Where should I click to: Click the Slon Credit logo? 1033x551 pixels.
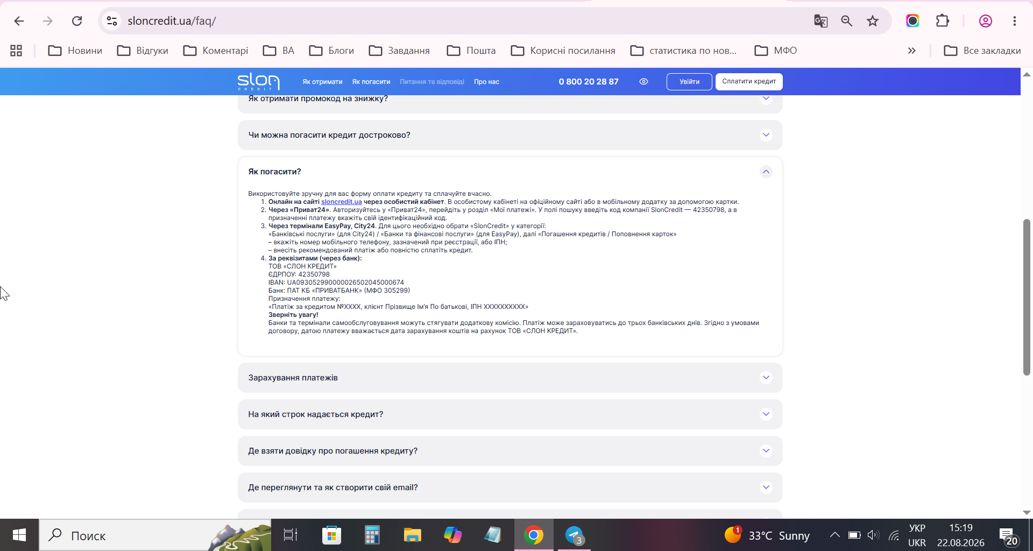tap(258, 81)
